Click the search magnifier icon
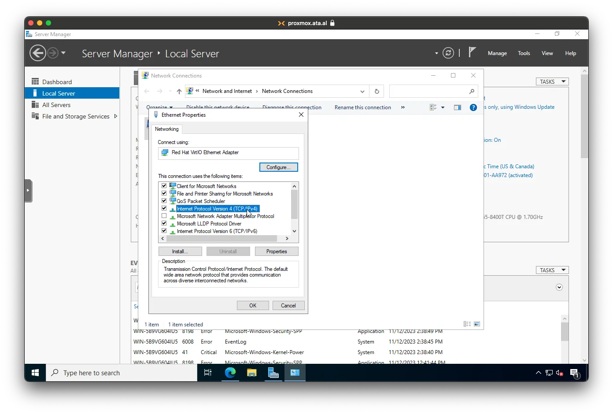 tap(472, 91)
